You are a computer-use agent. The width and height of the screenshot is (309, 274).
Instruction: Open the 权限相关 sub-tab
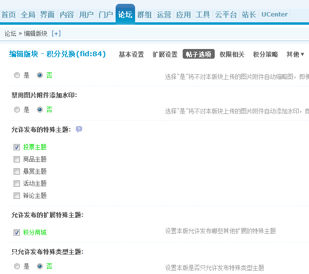pos(232,54)
